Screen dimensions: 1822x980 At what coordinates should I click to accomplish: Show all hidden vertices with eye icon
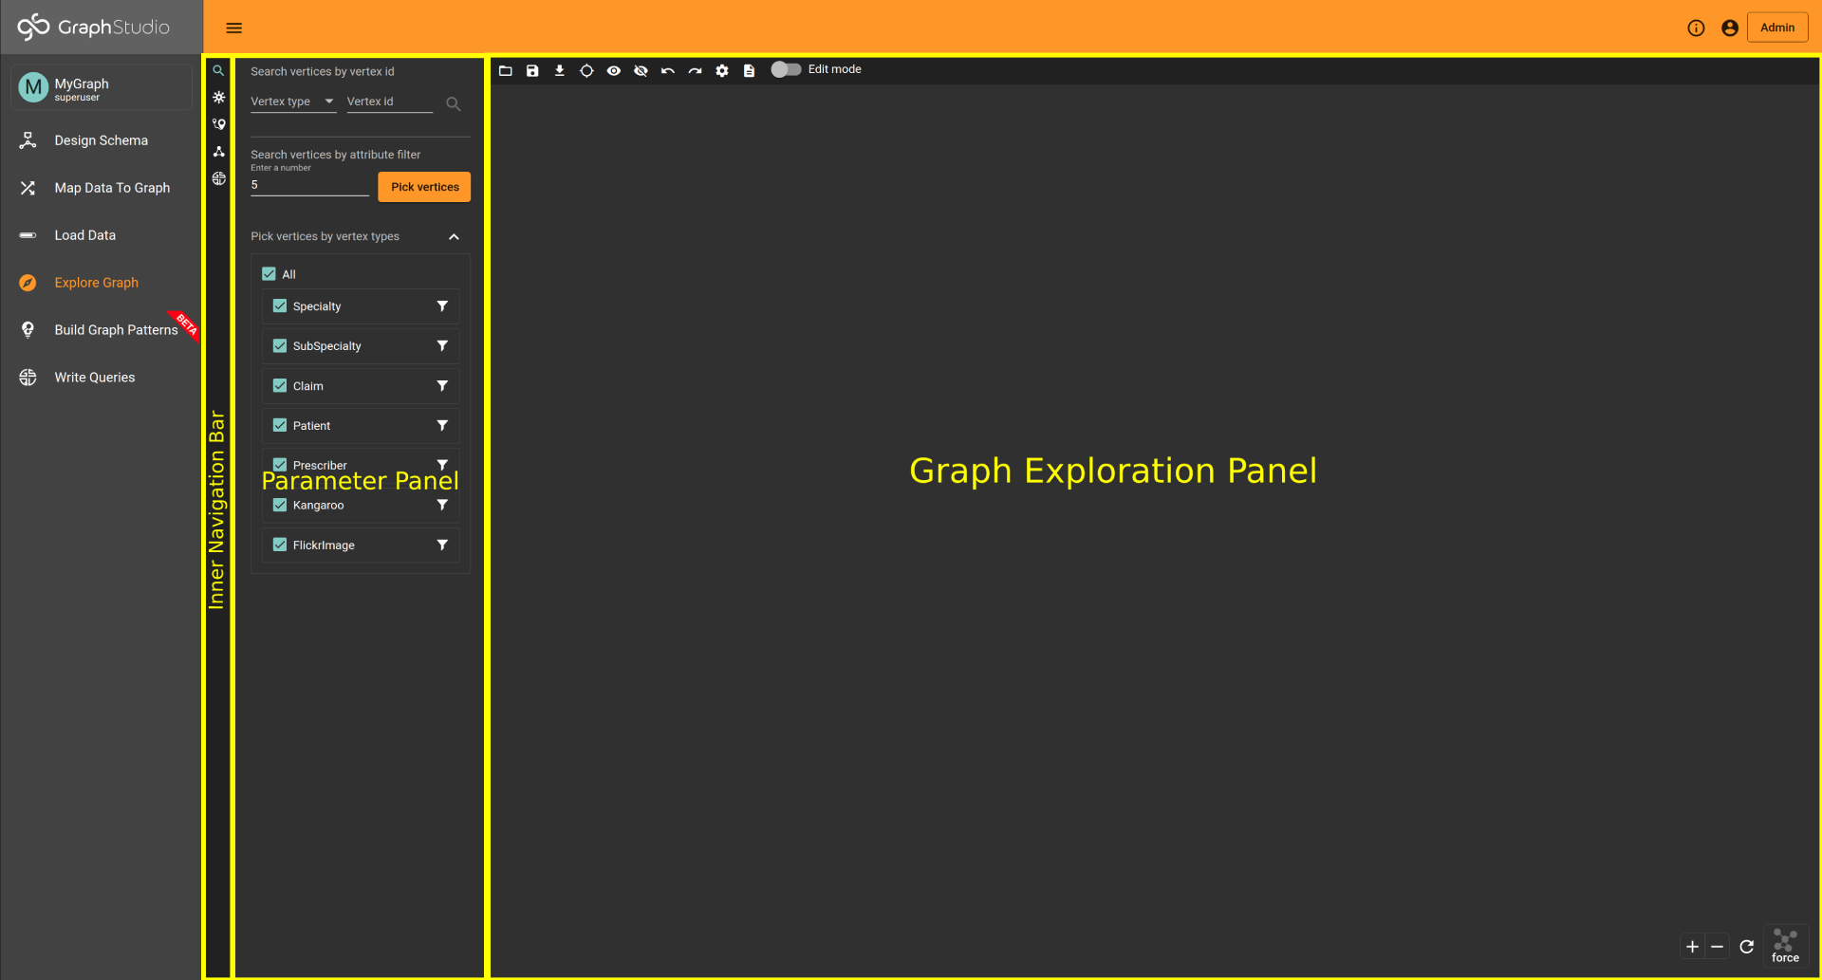coord(614,70)
